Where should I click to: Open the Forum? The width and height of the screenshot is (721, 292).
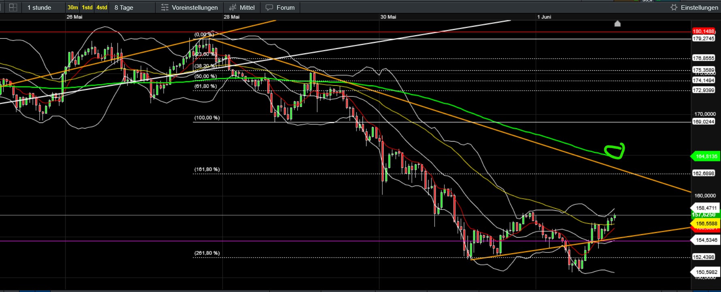280,7
